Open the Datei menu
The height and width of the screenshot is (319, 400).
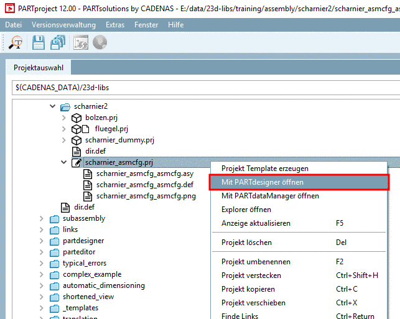(13, 25)
